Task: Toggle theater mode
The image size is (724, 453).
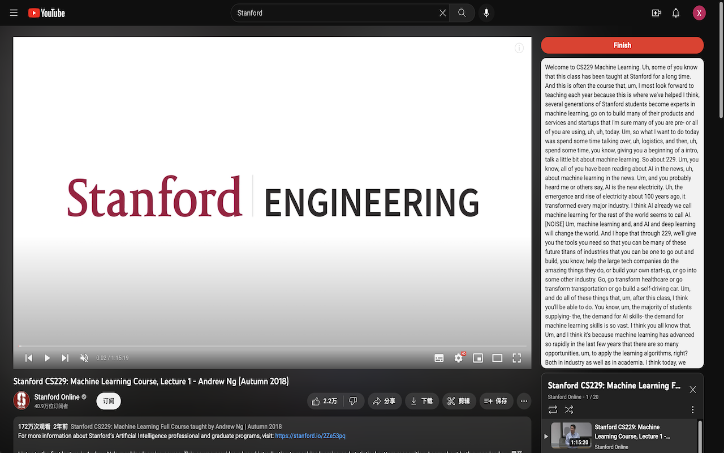Action: (497, 358)
